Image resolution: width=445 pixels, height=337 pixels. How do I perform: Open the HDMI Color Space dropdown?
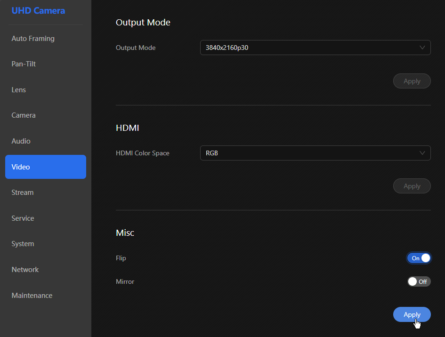[316, 153]
